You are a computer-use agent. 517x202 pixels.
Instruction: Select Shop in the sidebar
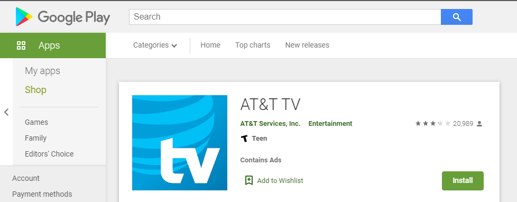coord(35,90)
